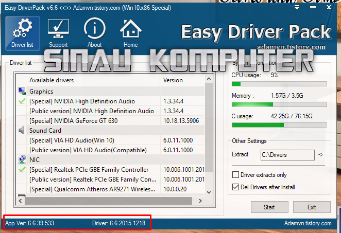This screenshot has width=341, height=233.
Task: Open the About tab
Action: [95, 33]
